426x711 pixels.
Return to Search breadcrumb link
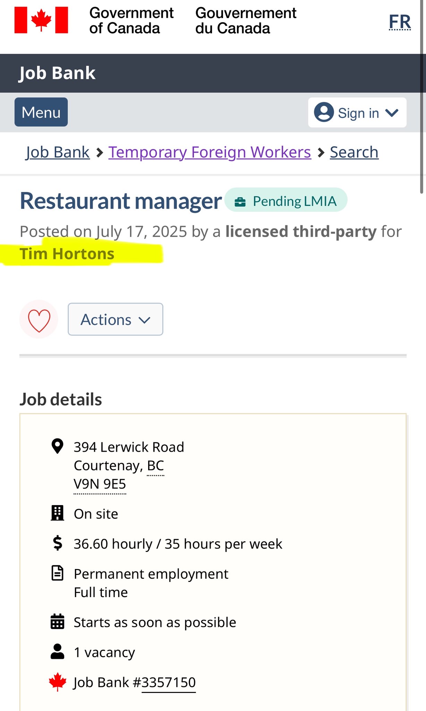pos(354,152)
